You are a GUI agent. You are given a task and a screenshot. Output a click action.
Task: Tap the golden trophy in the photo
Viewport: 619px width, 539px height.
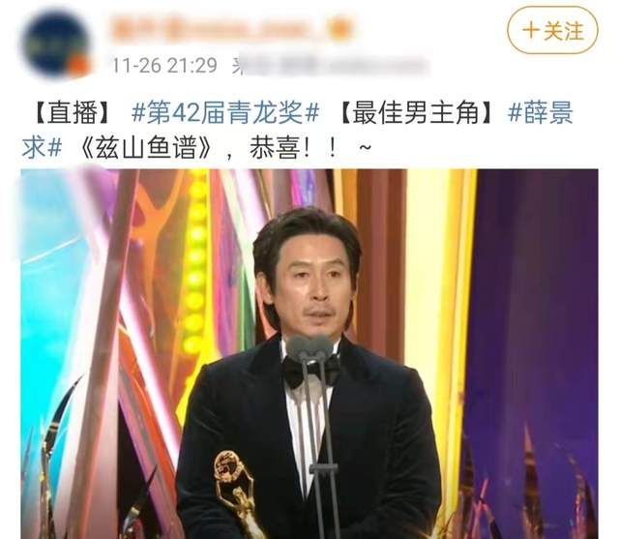(x=235, y=494)
